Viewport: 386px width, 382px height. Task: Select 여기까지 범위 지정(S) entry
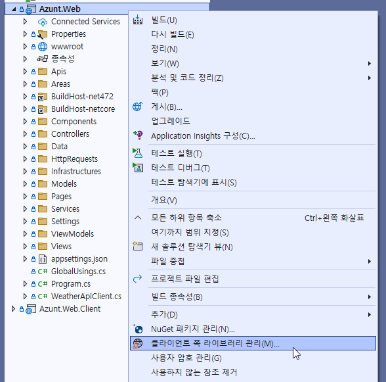(253, 232)
